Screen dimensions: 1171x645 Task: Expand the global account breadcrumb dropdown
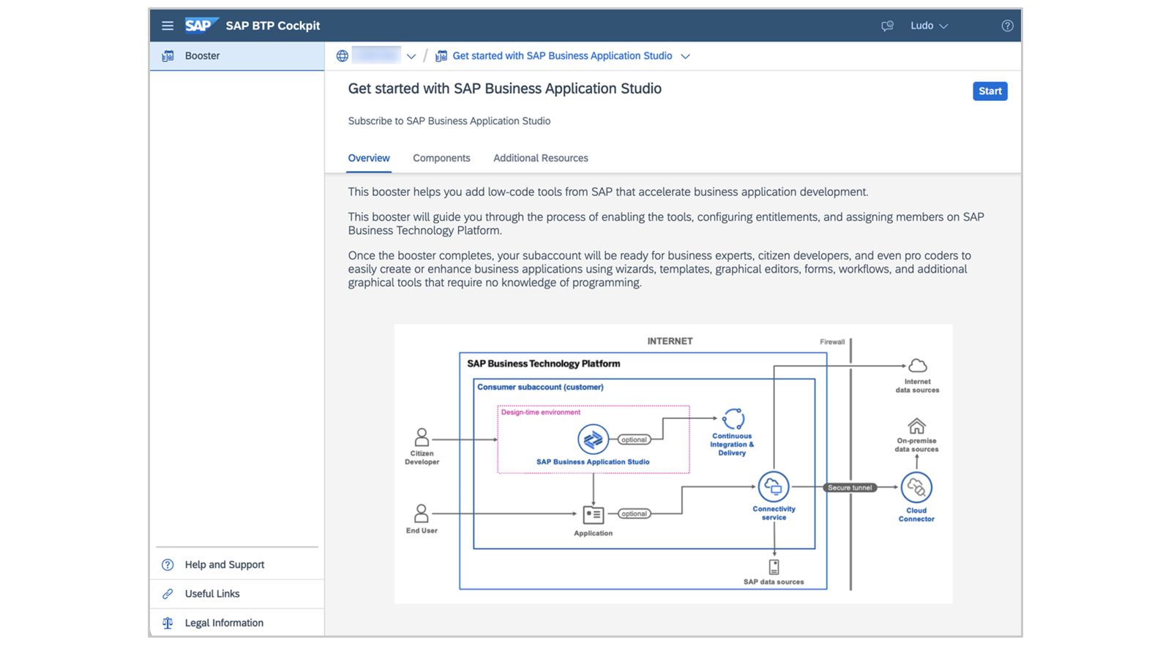click(x=411, y=56)
